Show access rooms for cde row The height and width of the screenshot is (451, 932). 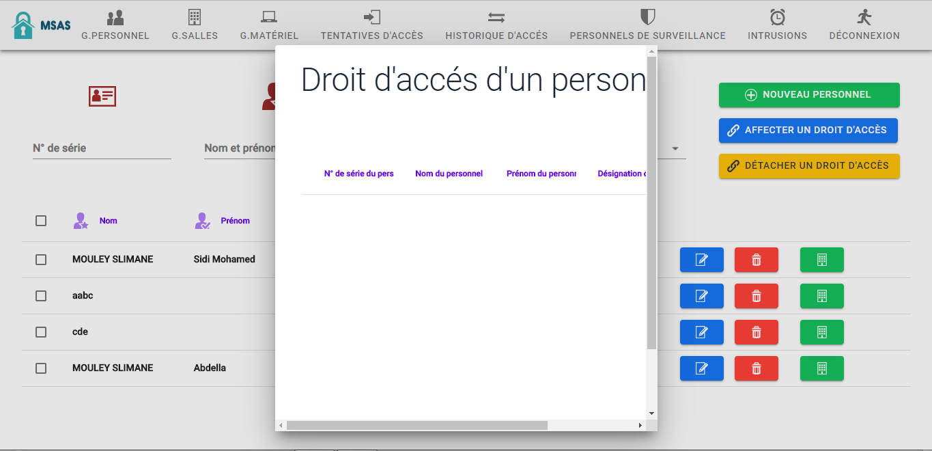click(821, 332)
